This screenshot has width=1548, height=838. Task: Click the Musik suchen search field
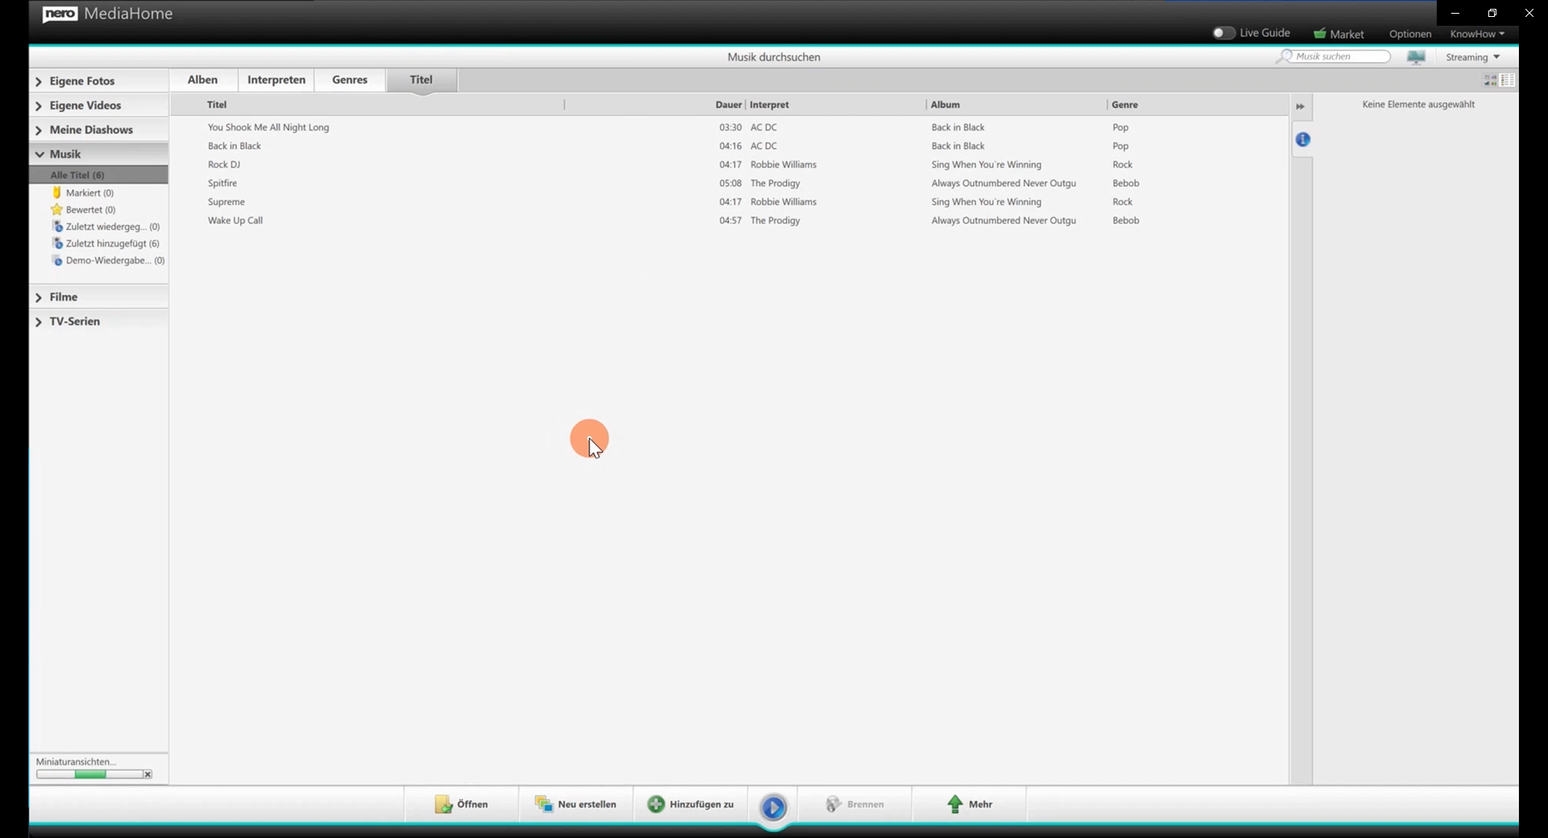tap(1342, 56)
